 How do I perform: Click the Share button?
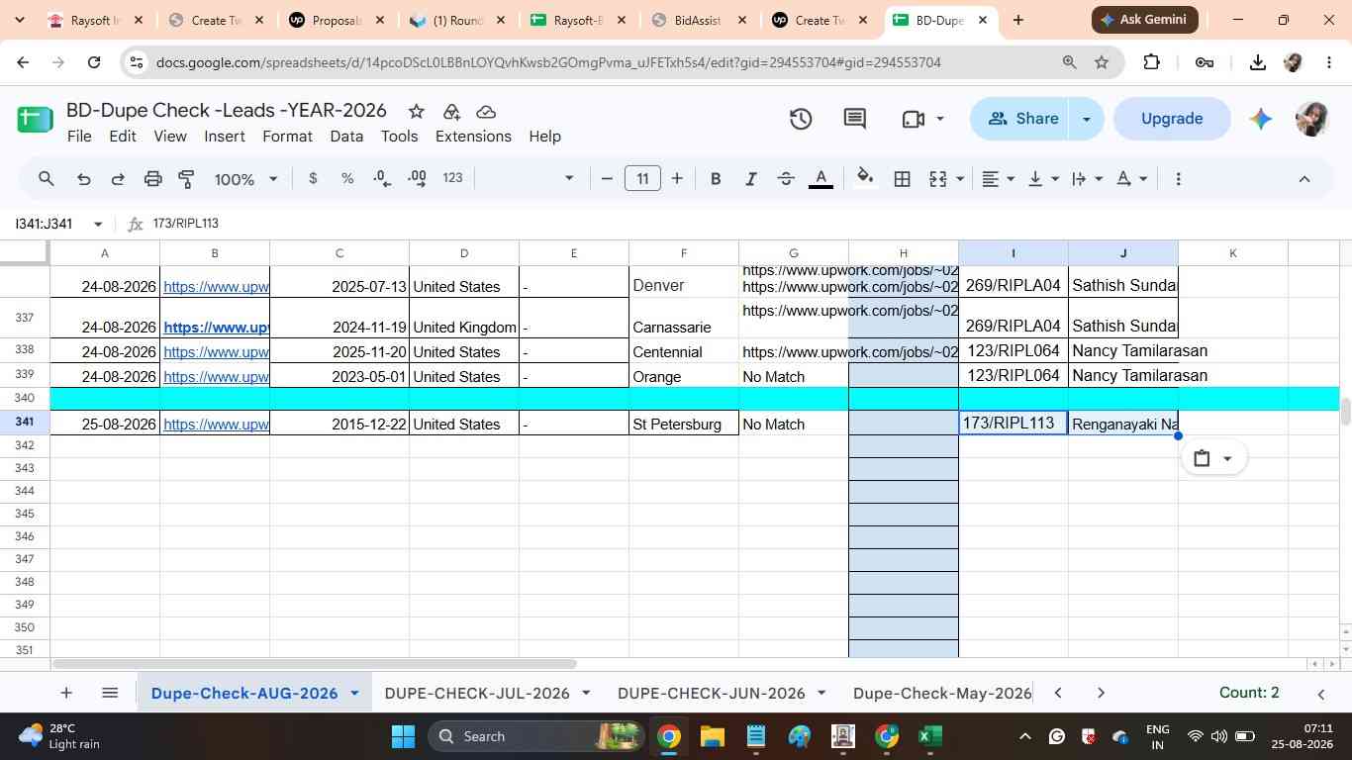click(1023, 119)
